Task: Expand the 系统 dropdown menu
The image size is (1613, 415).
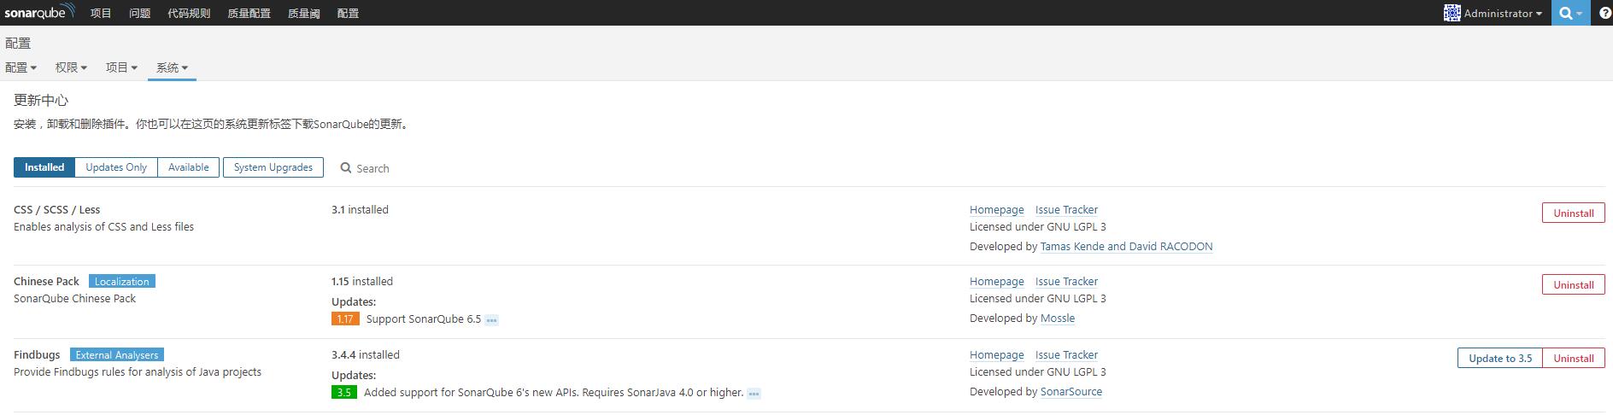Action: coord(172,67)
